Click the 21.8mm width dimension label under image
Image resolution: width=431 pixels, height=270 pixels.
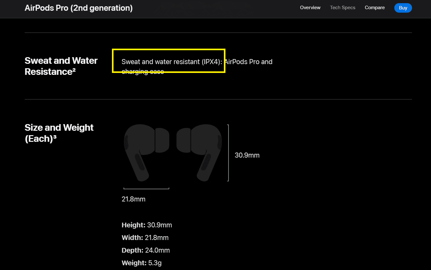click(x=133, y=199)
